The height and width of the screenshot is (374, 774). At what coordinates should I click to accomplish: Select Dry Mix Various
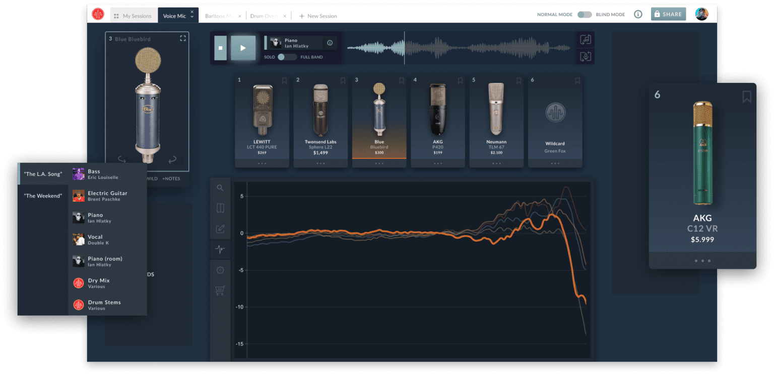(x=108, y=283)
